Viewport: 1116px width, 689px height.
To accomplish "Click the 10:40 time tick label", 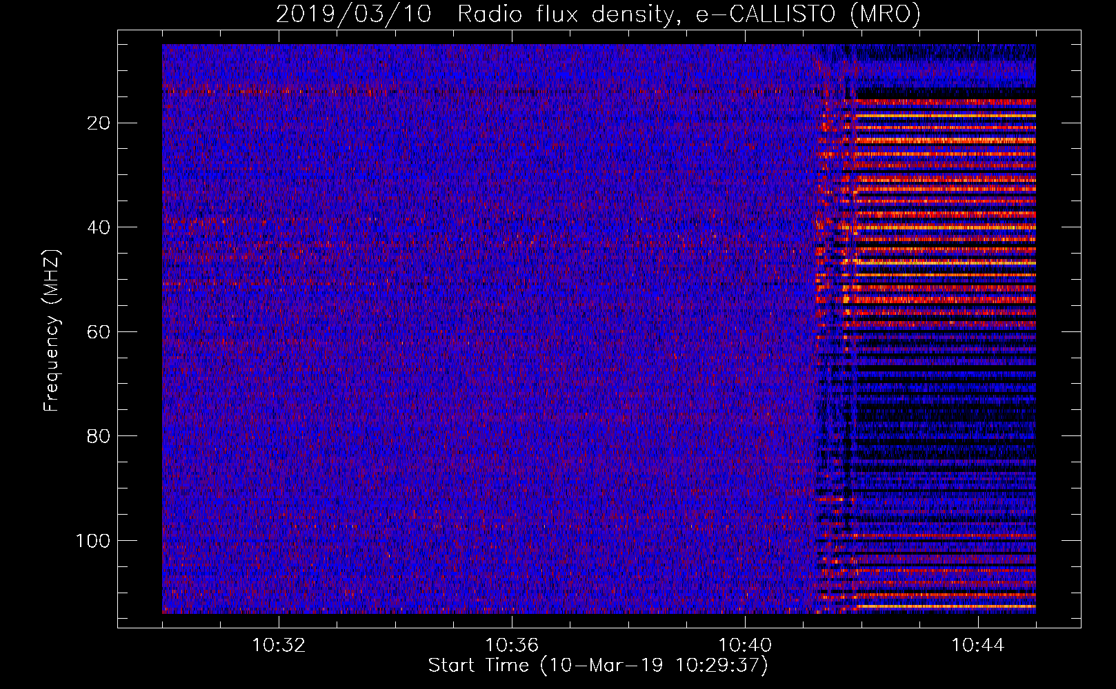I will [x=745, y=646].
